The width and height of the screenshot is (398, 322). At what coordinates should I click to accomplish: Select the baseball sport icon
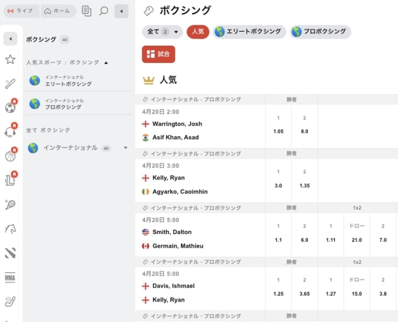tap(10, 84)
